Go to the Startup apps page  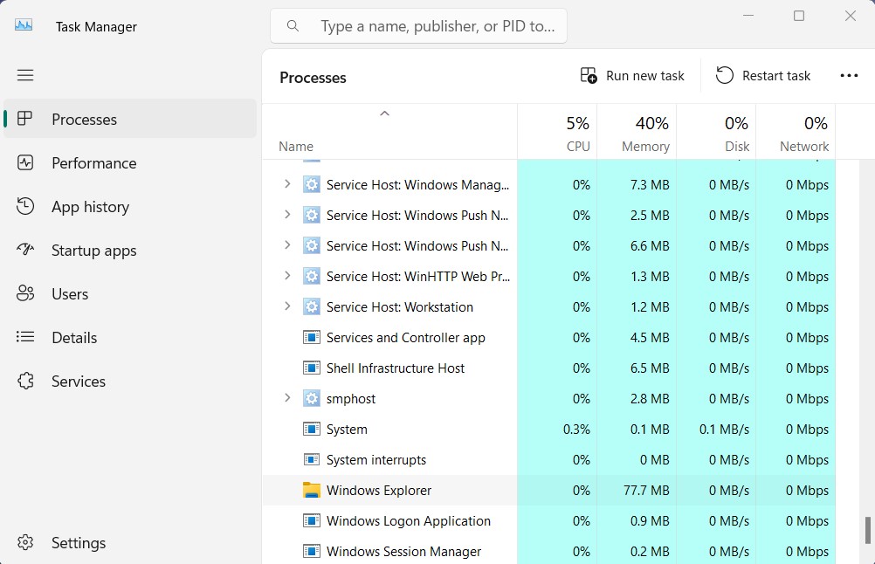point(130,251)
